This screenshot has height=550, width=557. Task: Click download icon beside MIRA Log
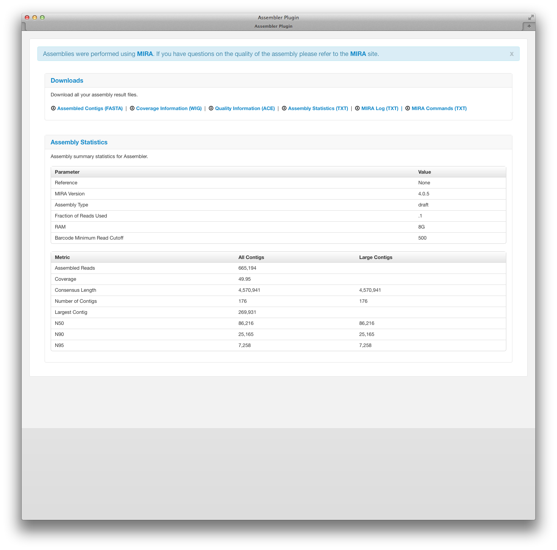[x=357, y=108]
